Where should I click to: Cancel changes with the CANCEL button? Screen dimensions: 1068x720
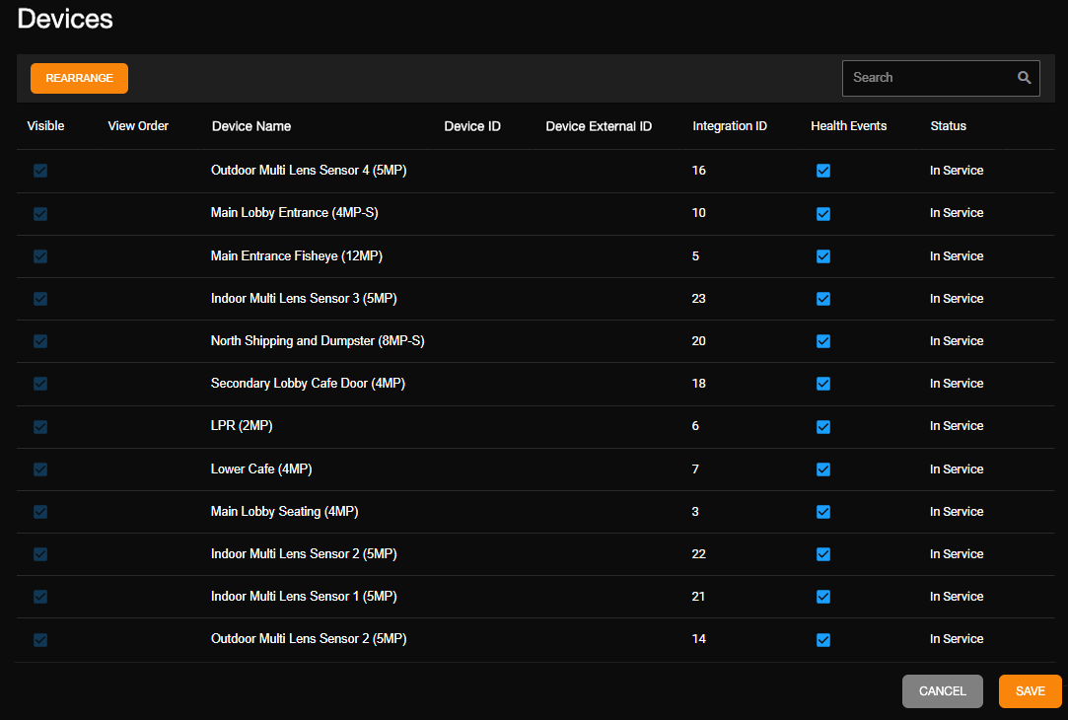coord(942,691)
